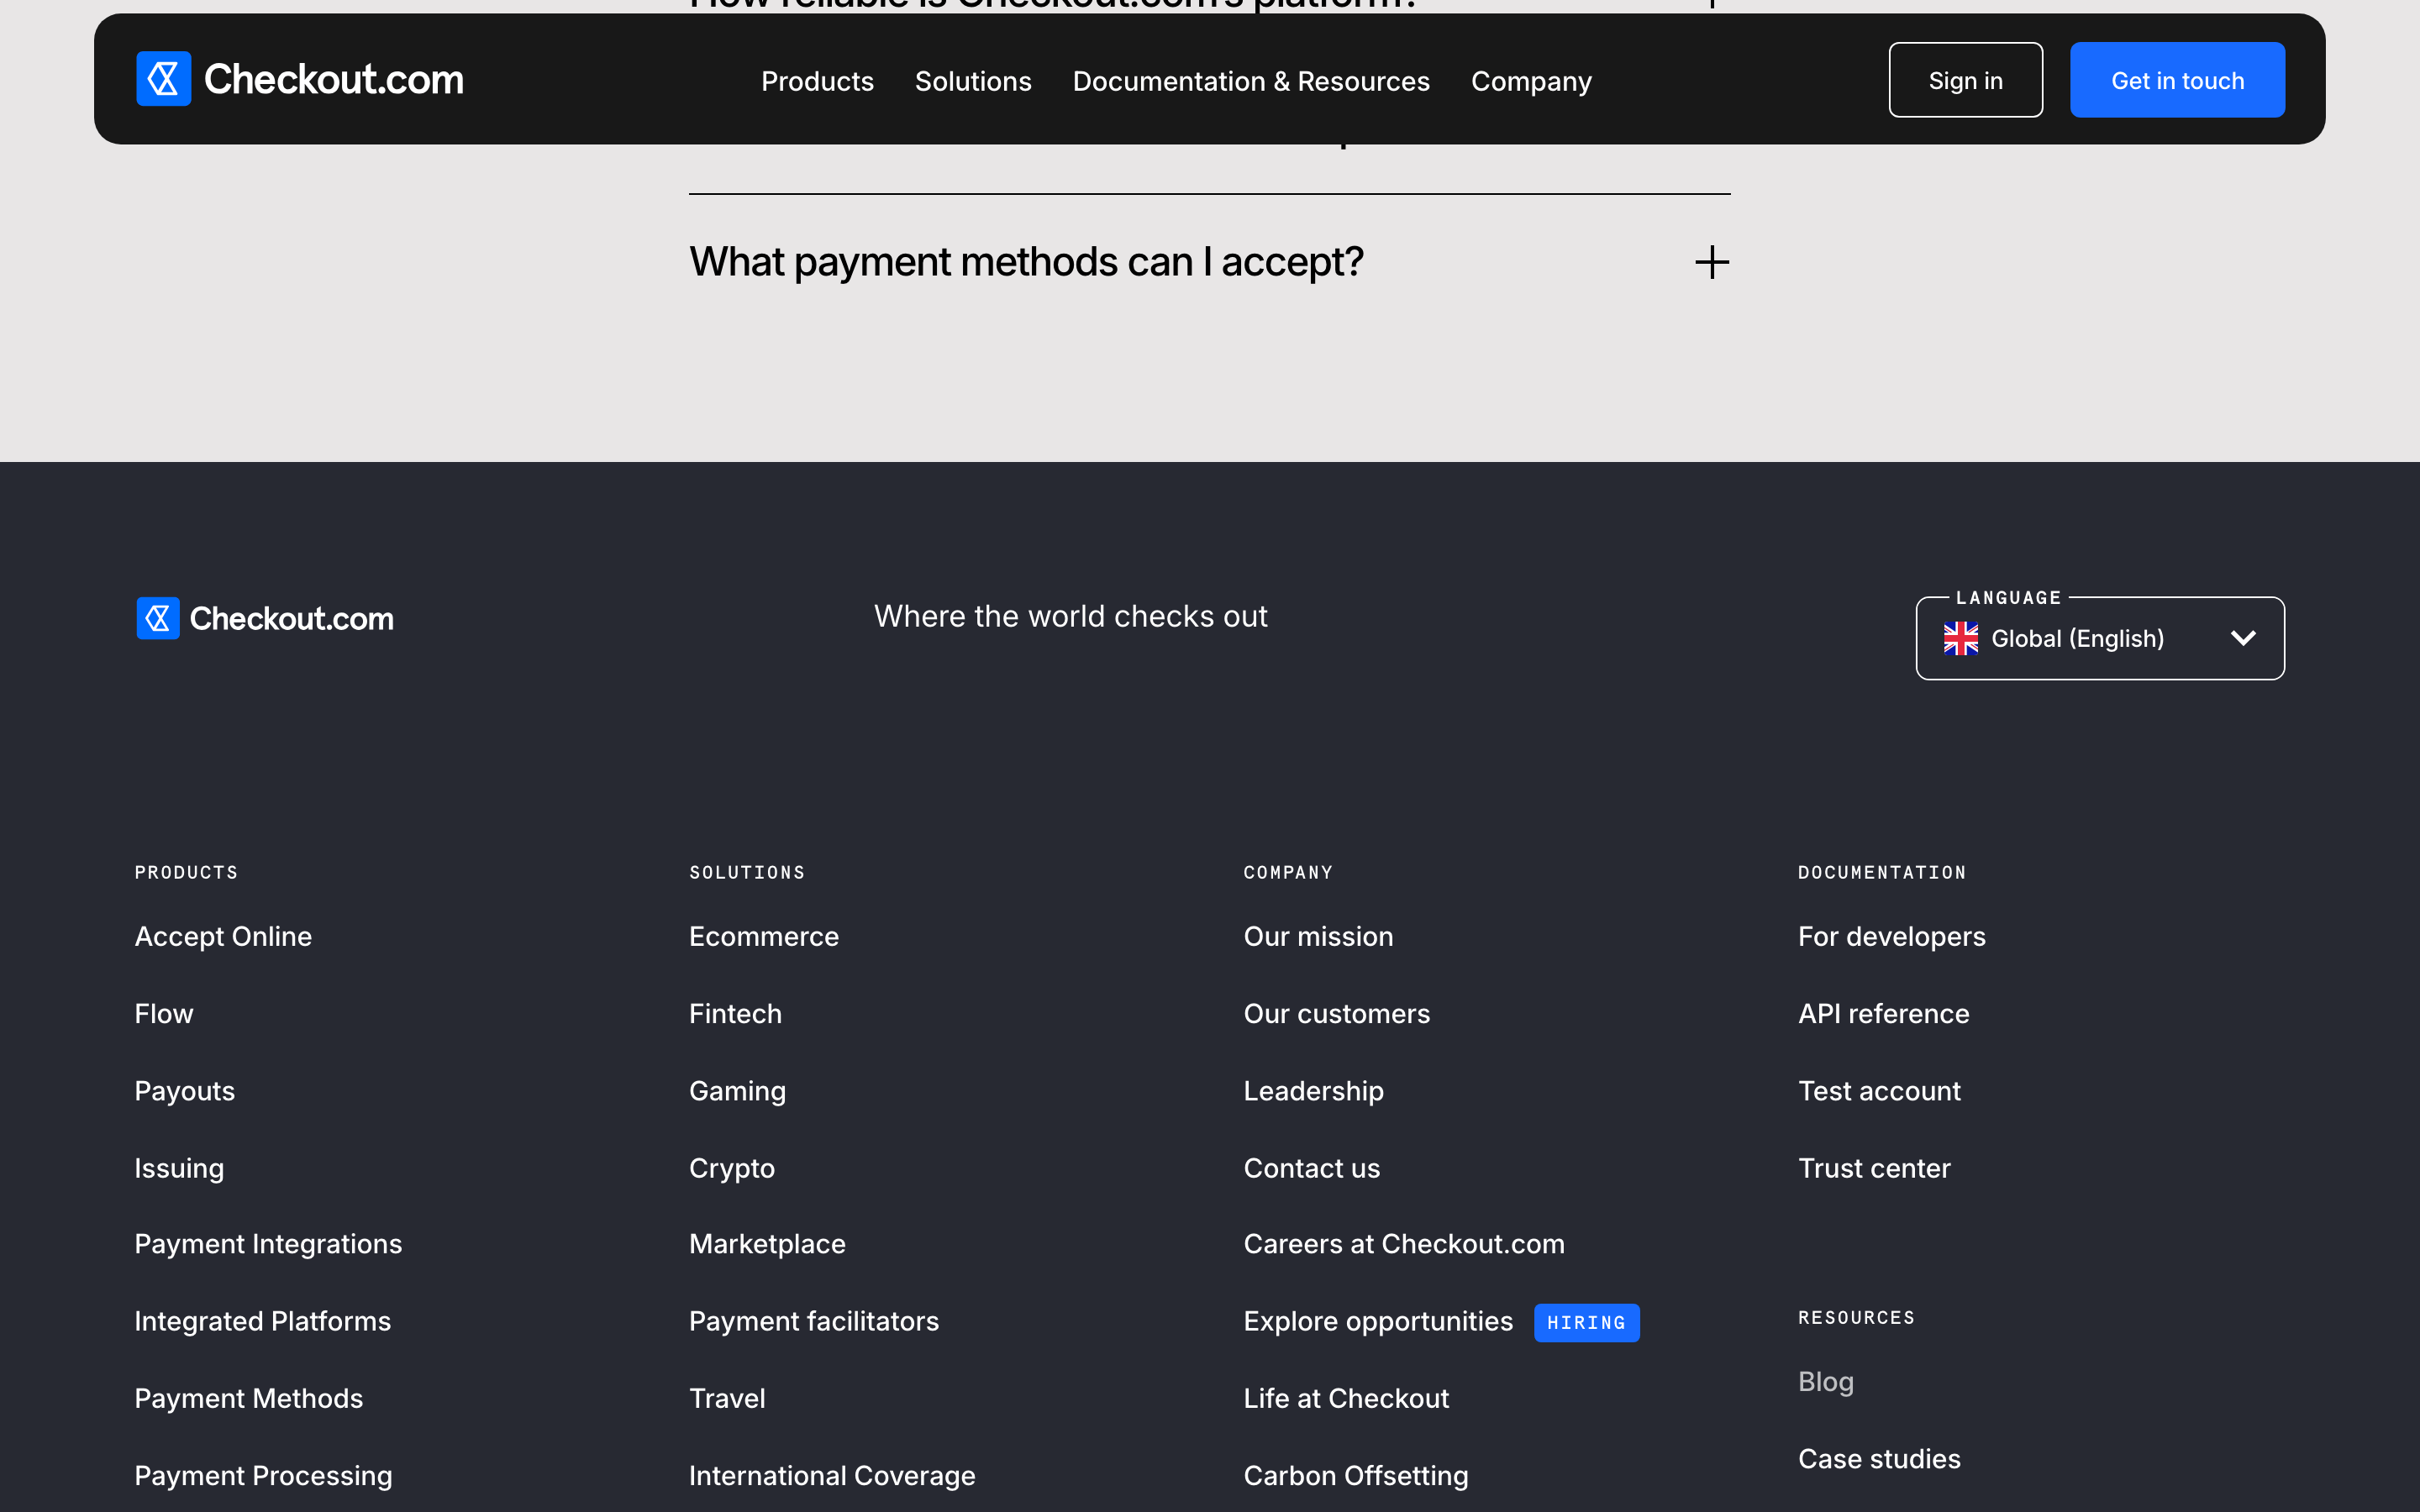
Task: Open Careers at Checkout.com link
Action: (1404, 1244)
